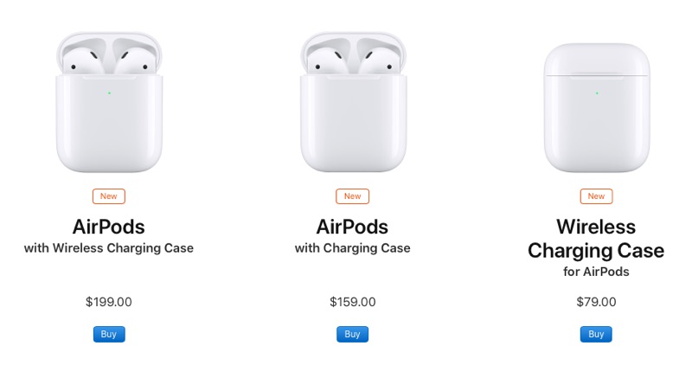Buy the $159.00 AirPods with Charging Case
The width and height of the screenshot is (692, 378).
coord(352,335)
